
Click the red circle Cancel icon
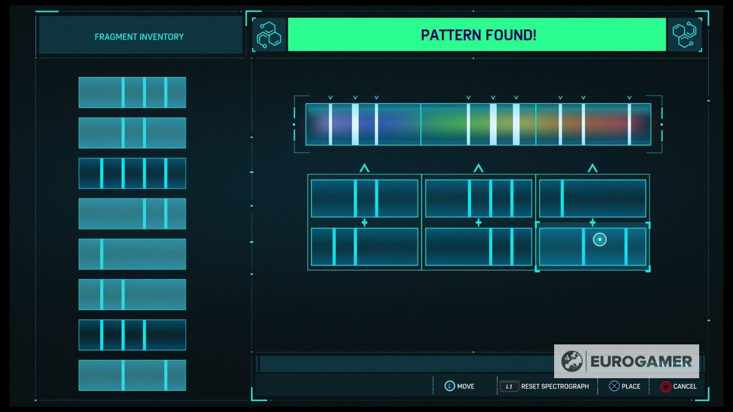[x=665, y=386]
